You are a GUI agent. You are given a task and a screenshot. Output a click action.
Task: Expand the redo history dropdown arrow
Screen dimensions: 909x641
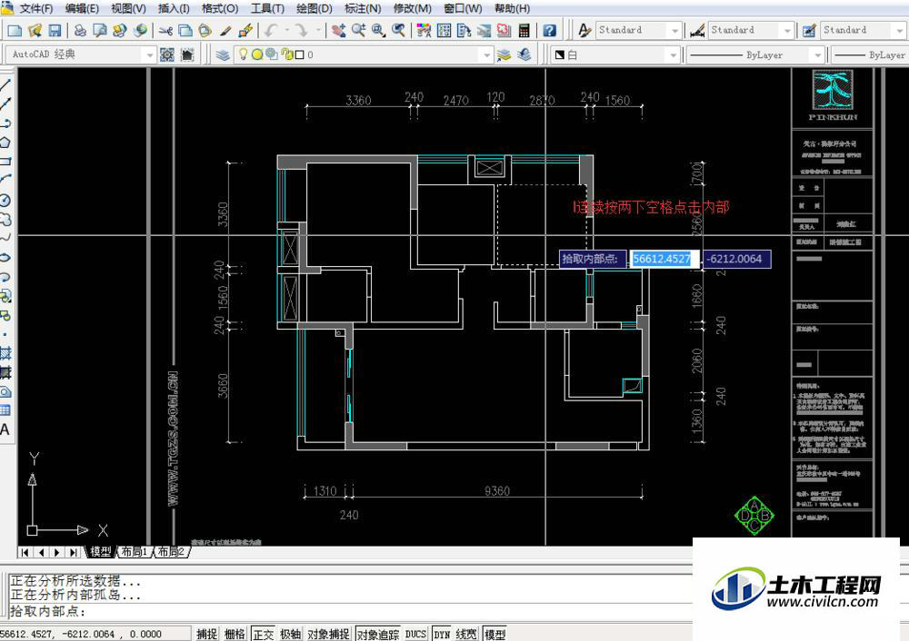tap(317, 30)
